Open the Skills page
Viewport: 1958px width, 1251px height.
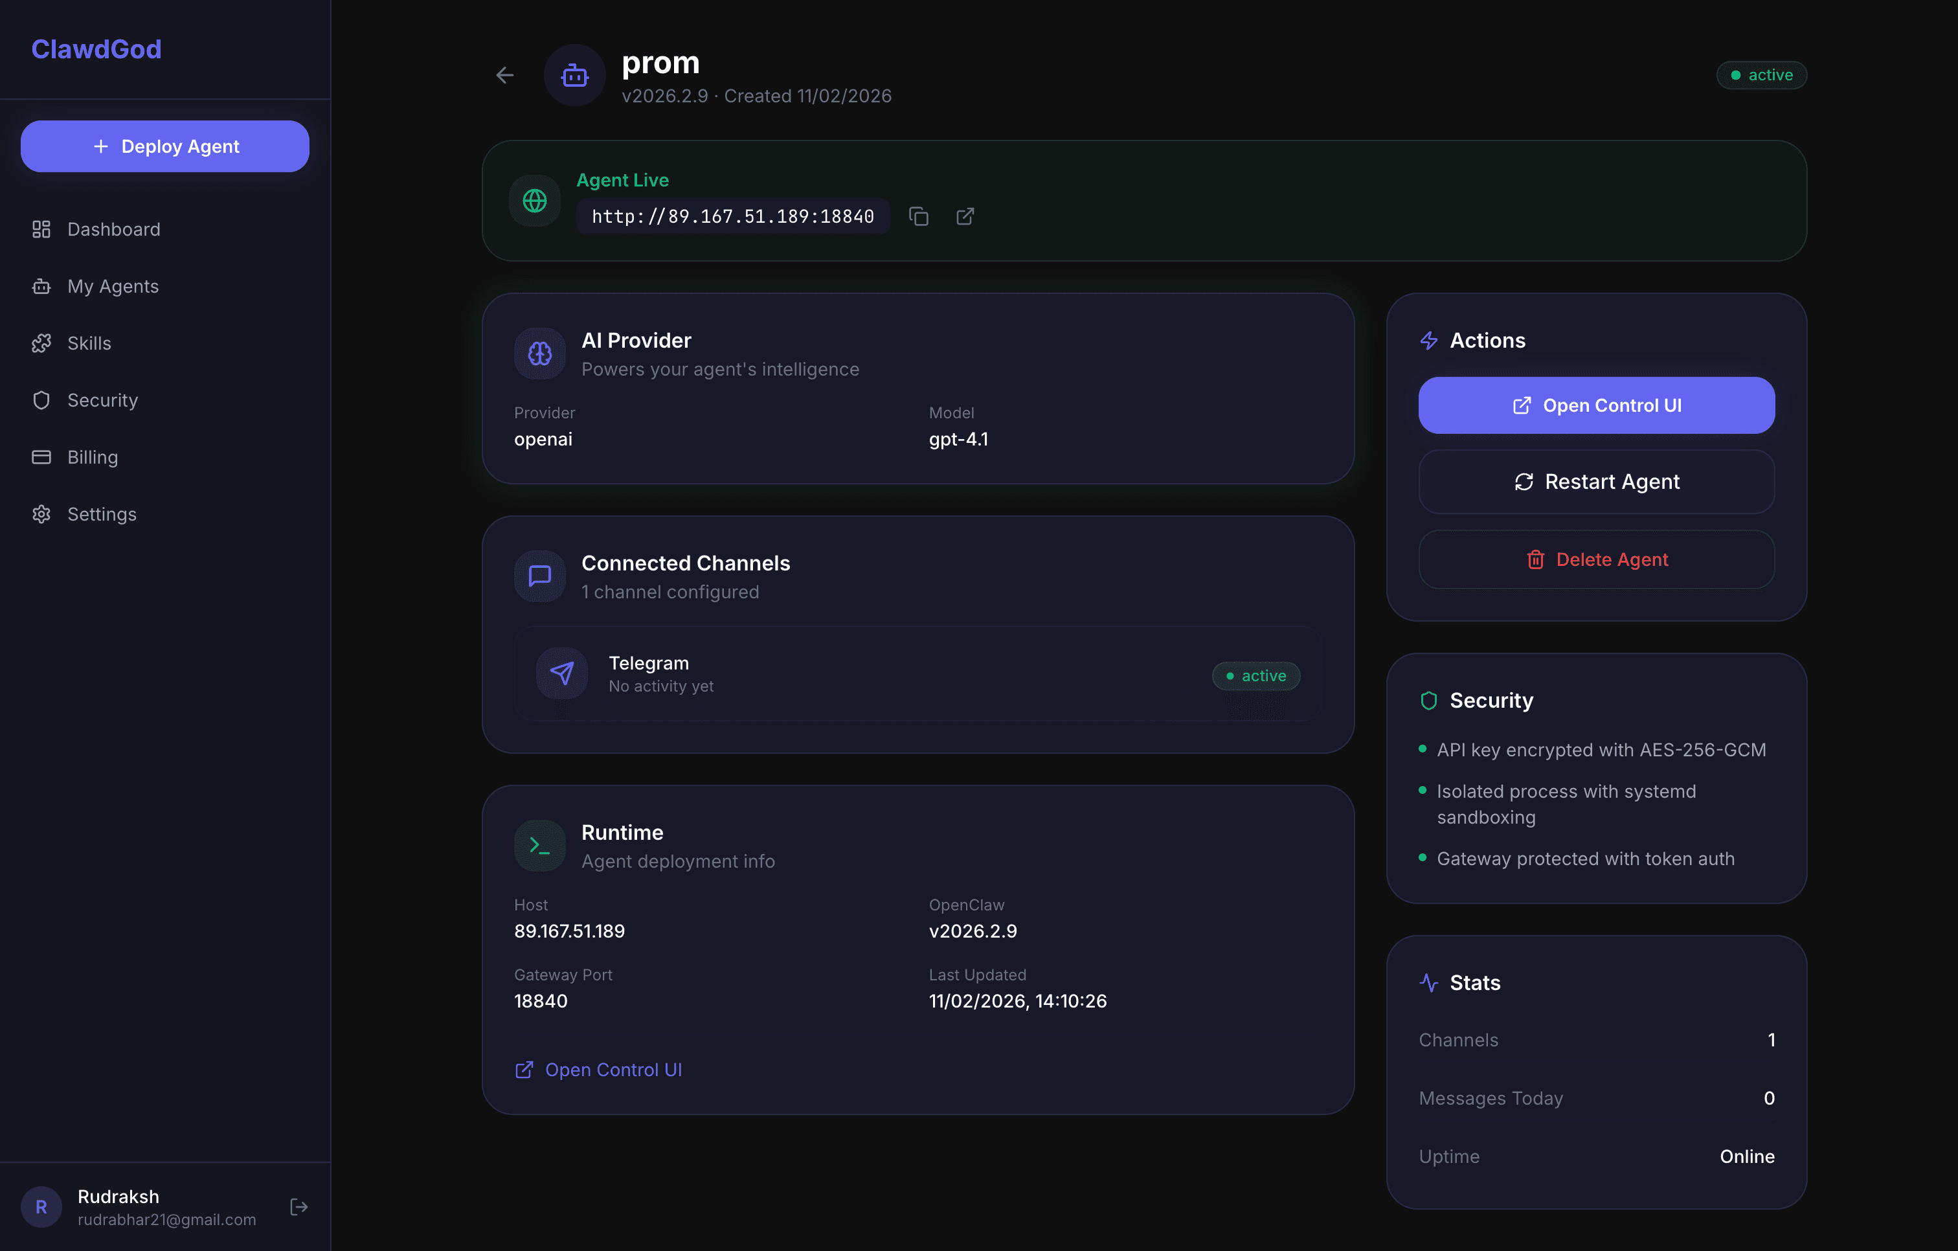[89, 343]
